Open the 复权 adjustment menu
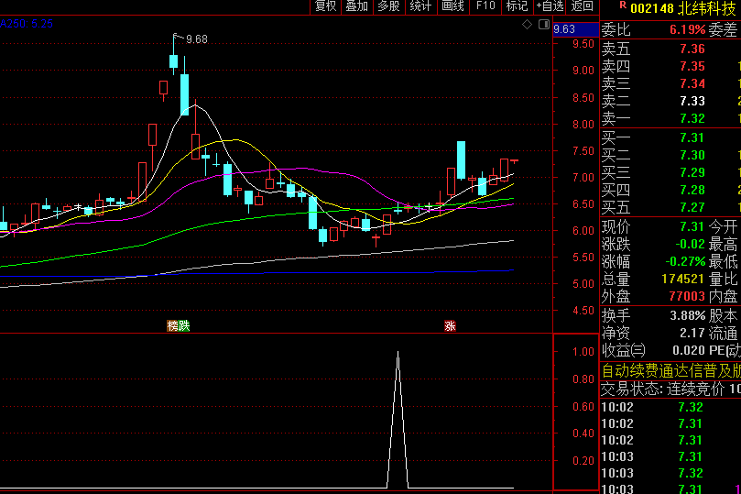This screenshot has width=741, height=494. coord(325,6)
